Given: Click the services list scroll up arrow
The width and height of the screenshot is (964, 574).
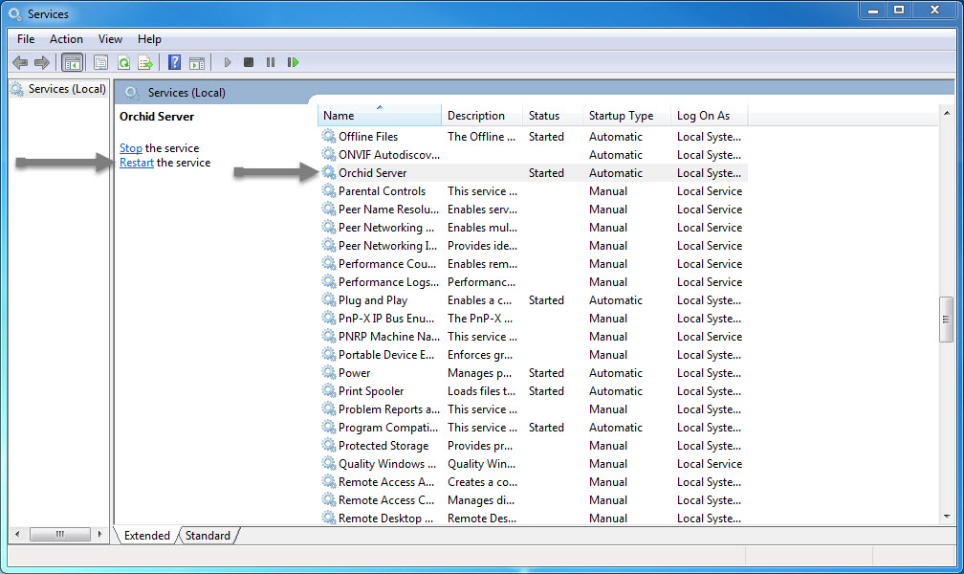Looking at the screenshot, I should (x=946, y=113).
